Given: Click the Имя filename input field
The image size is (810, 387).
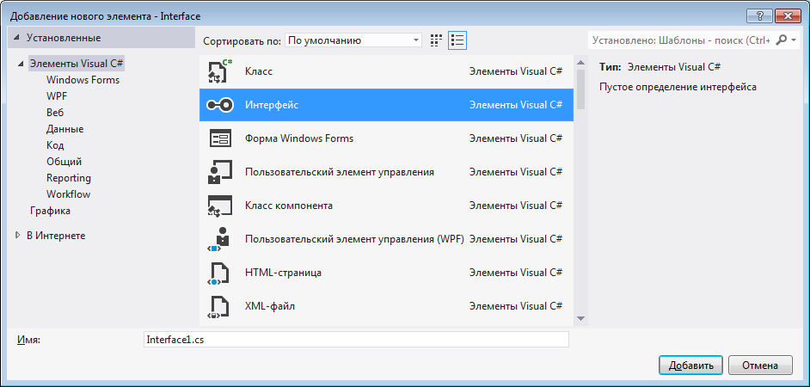Looking at the screenshot, I should (356, 340).
